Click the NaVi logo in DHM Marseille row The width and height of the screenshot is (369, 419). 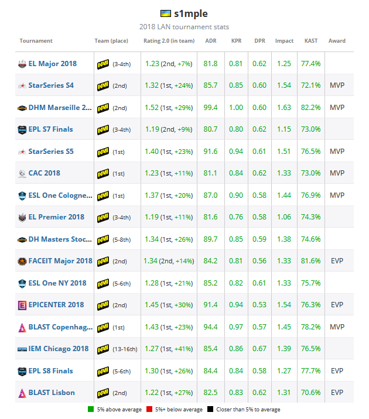(x=103, y=108)
